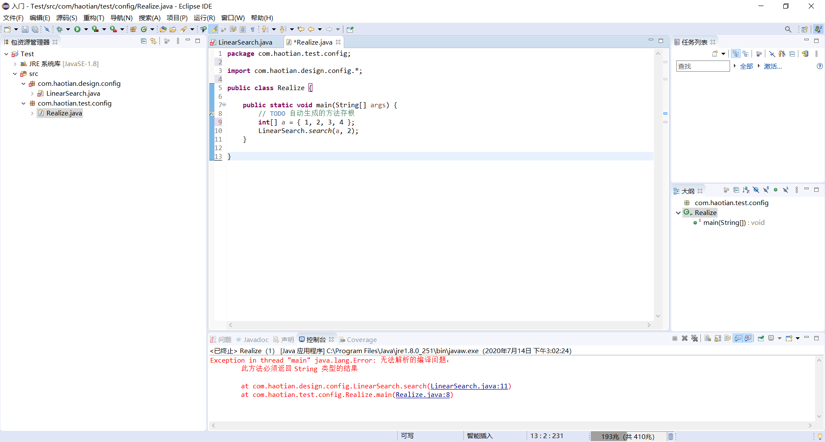This screenshot has width=825, height=442.
Task: Collapse the Test project node
Action: click(6, 54)
